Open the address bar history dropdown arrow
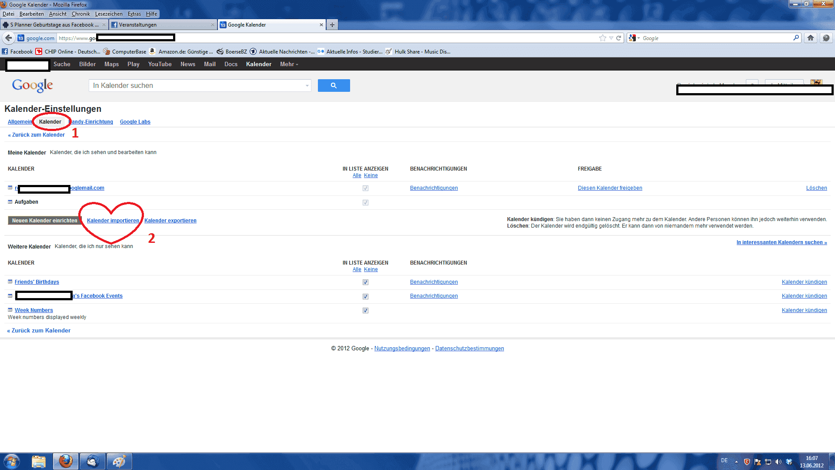835x470 pixels. 611,38
